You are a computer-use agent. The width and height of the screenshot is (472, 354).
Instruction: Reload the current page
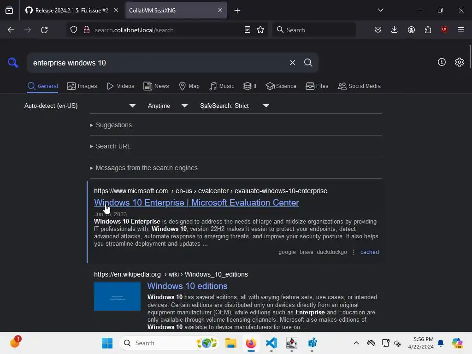[44, 30]
